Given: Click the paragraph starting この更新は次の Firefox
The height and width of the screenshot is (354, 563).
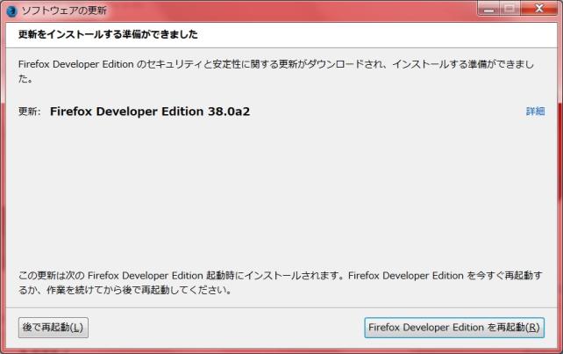Looking at the screenshot, I should coord(280,282).
